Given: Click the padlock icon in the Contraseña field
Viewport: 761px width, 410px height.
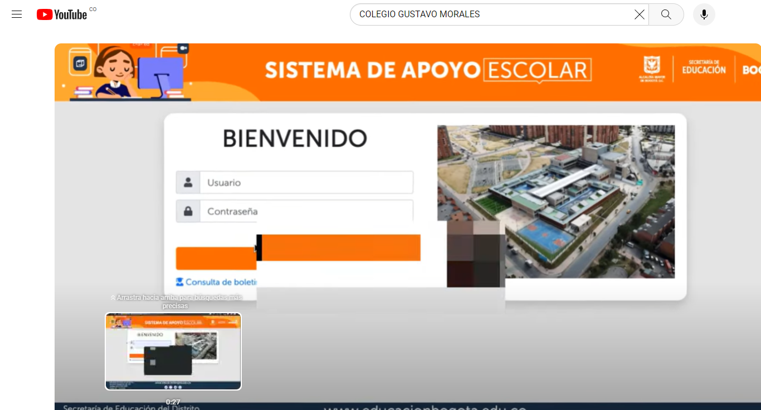Looking at the screenshot, I should pos(189,211).
